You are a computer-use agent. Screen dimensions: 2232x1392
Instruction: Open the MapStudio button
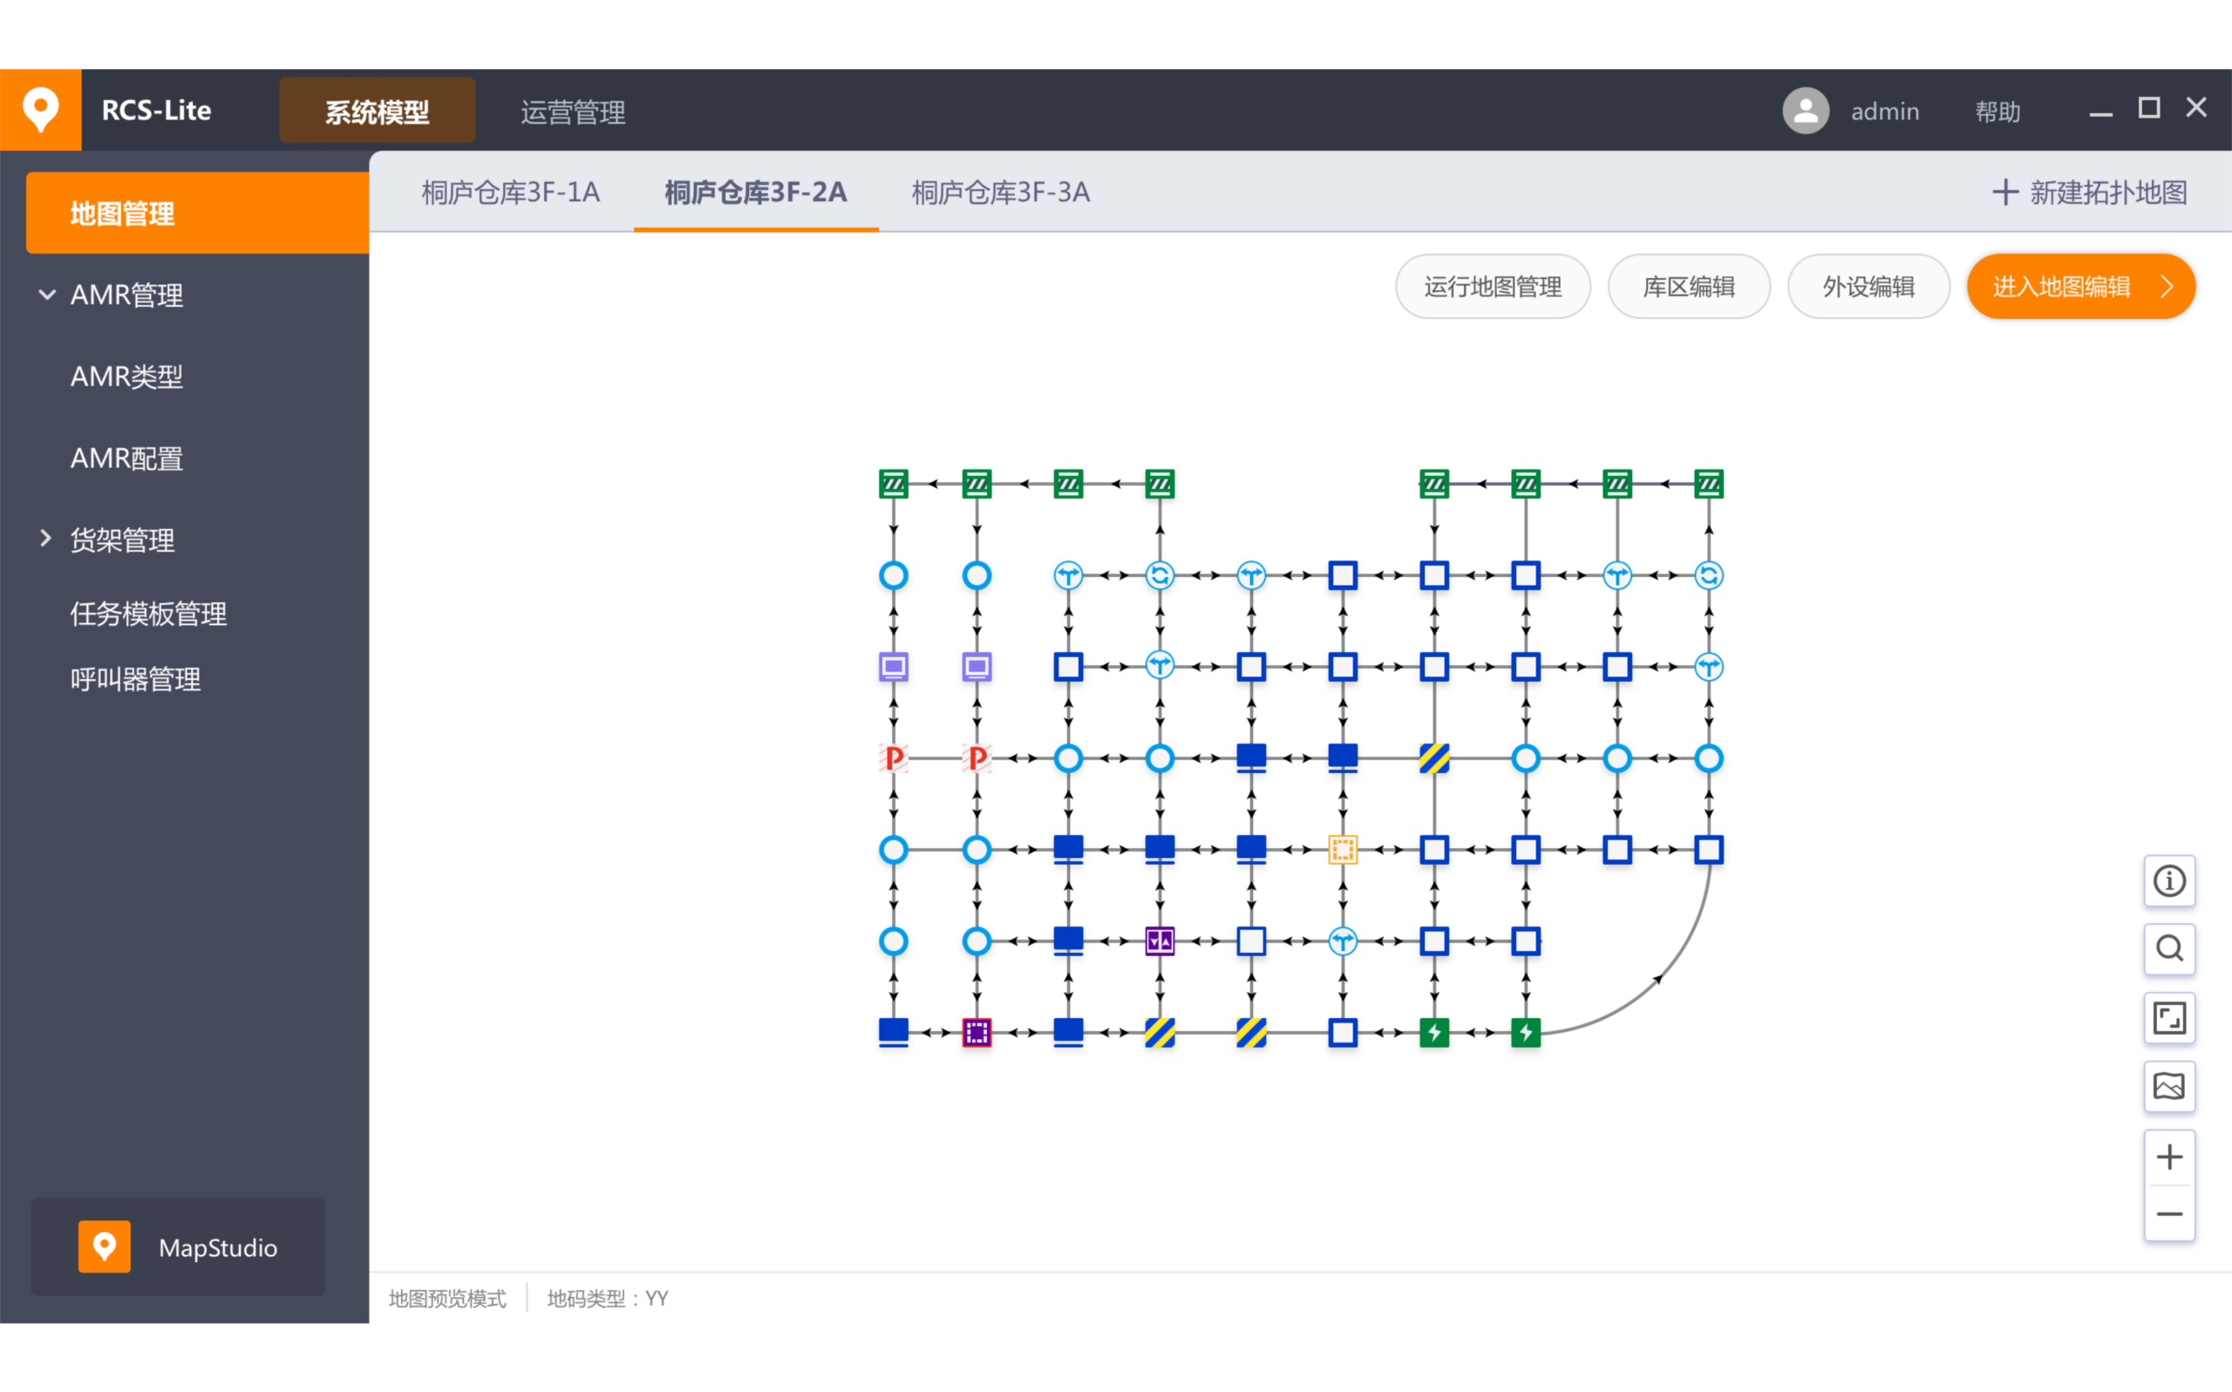click(x=178, y=1246)
